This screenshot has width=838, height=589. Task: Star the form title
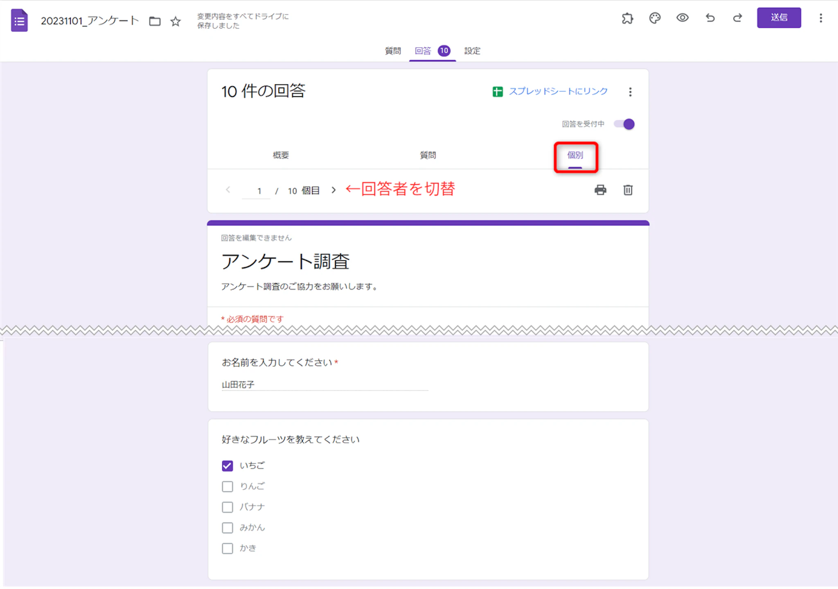point(176,21)
